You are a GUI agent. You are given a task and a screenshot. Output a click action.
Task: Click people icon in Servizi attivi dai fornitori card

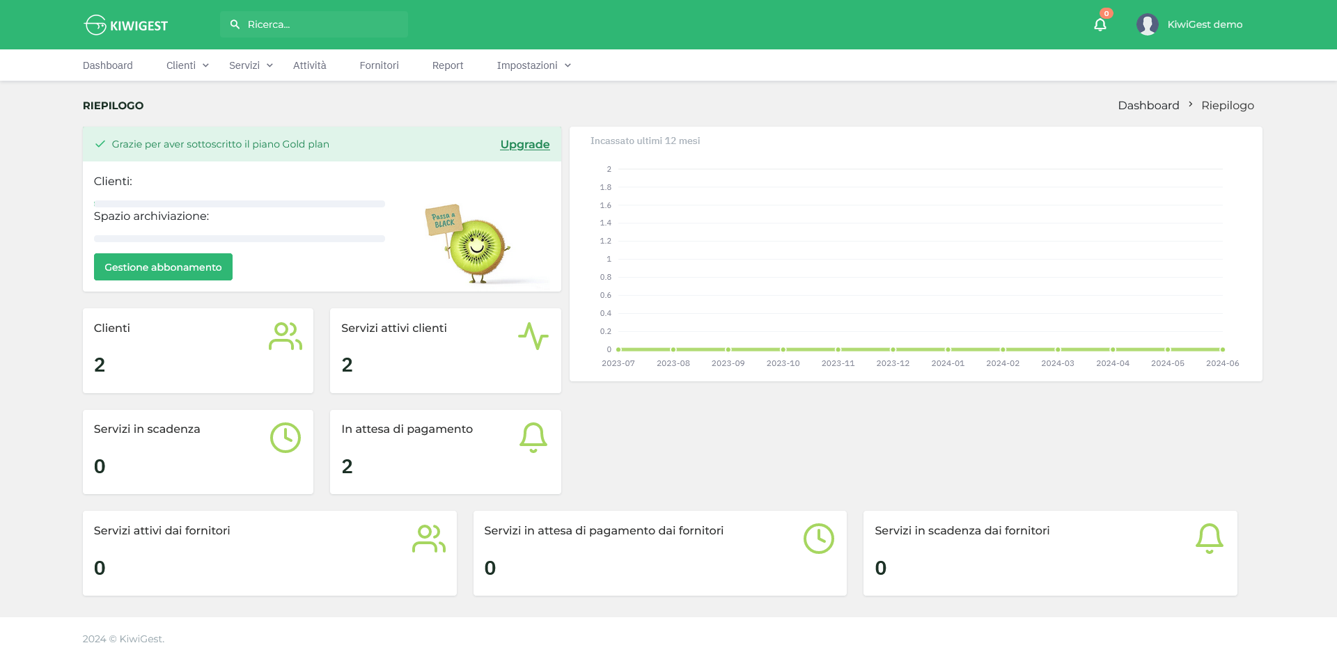point(429,539)
